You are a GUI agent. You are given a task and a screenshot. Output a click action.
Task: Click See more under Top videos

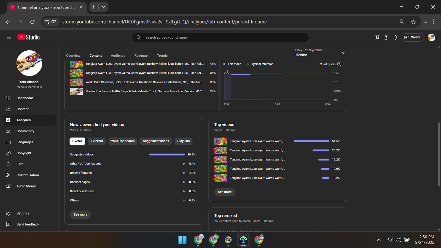pyautogui.click(x=225, y=192)
